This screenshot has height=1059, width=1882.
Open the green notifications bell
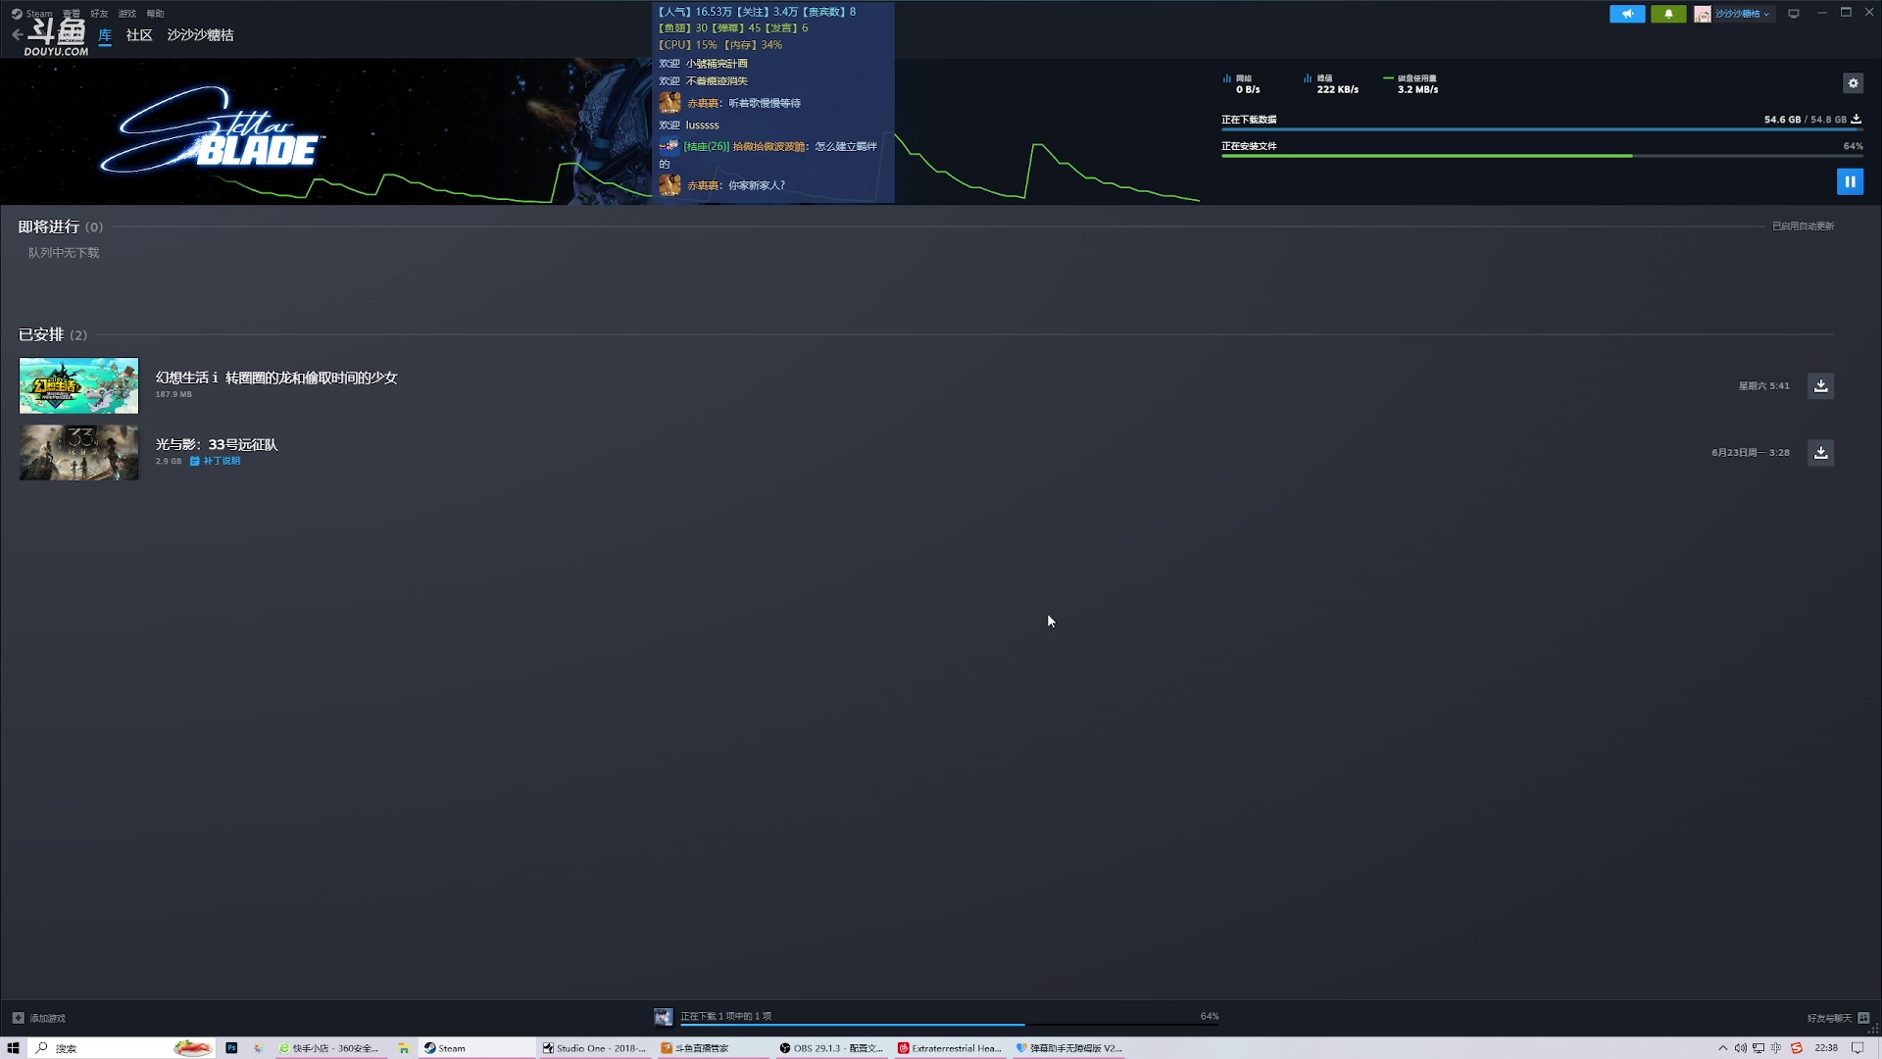[x=1668, y=14]
